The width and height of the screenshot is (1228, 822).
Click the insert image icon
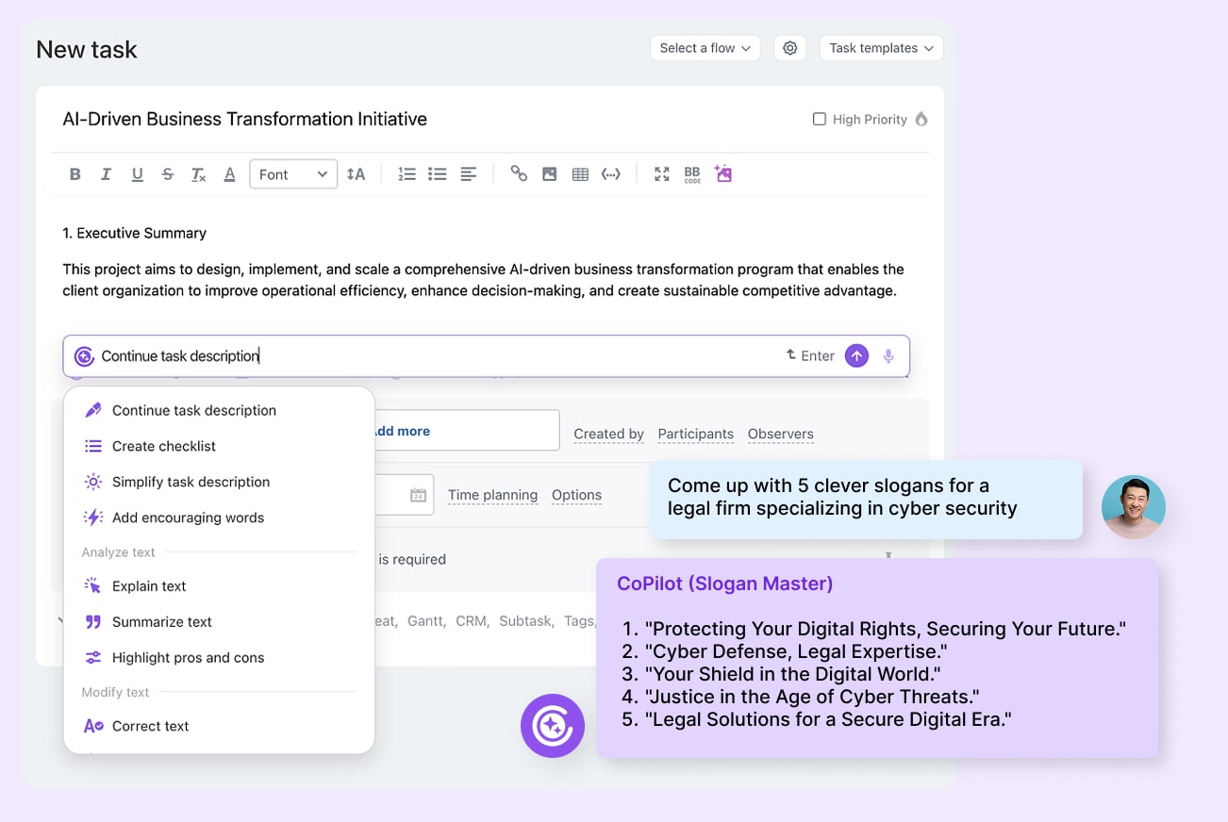pos(549,174)
